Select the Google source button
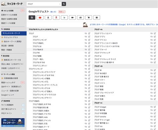The image size is (158, 130). click(x=32, y=18)
